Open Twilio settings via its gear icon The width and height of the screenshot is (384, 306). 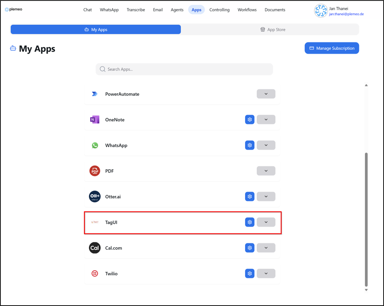click(x=249, y=273)
